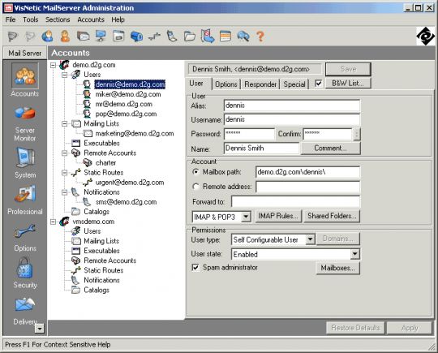
Task: Select the Remote address radio button
Action: pyautogui.click(x=195, y=187)
